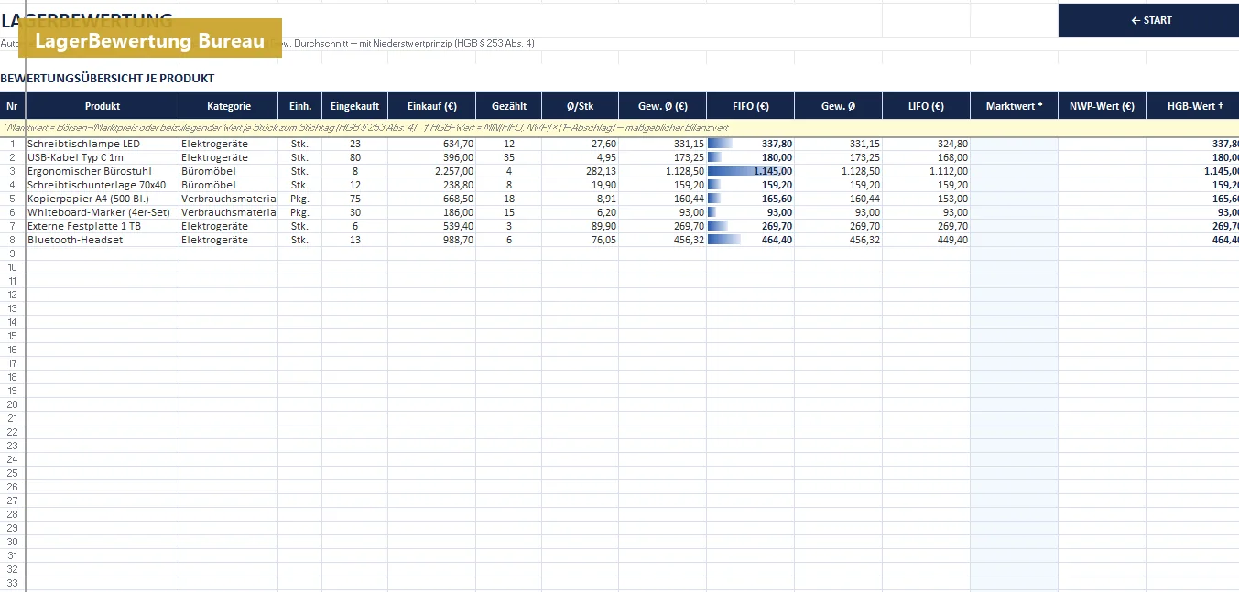1239x592 pixels.
Task: Select the LIFO (€) column header
Action: (x=927, y=106)
